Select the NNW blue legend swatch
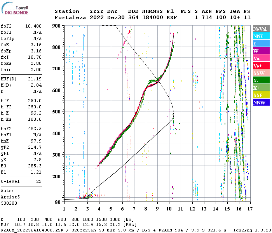Screen dimensions: 272x233 [261, 102]
